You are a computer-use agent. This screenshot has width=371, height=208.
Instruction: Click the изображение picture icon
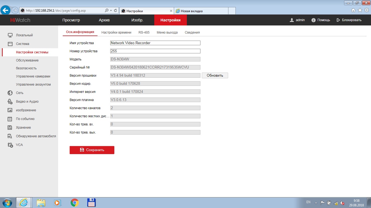click(10, 110)
